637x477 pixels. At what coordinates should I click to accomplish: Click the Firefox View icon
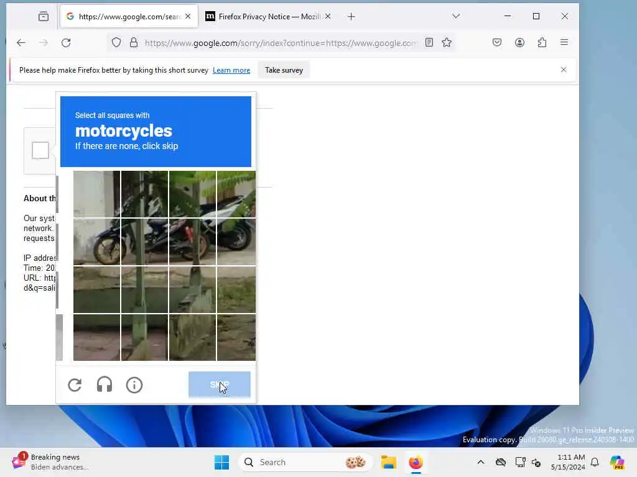pos(44,17)
